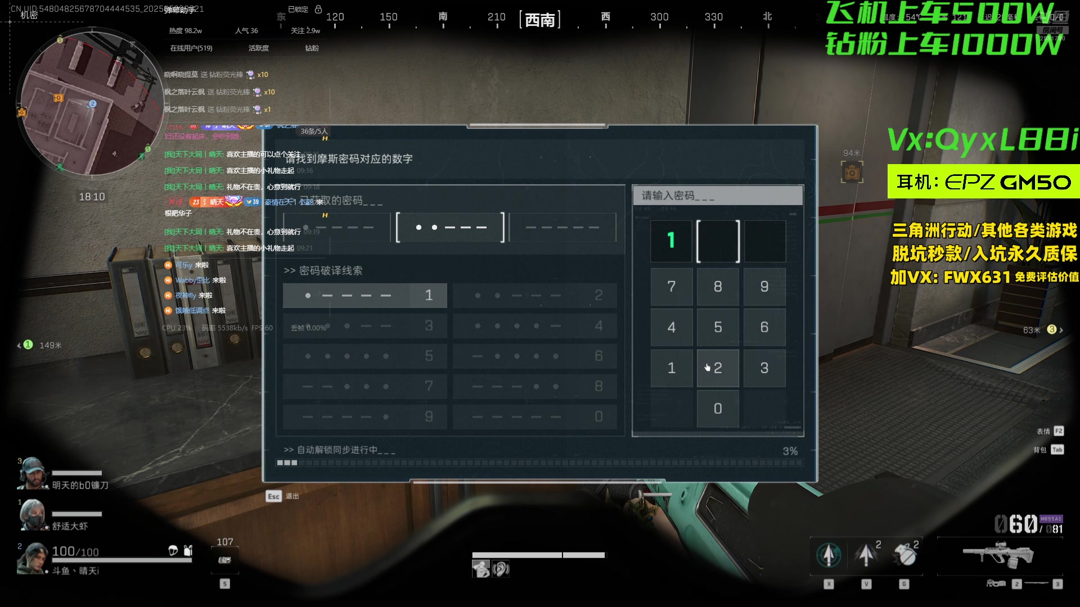Click the G grenade icon

click(905, 555)
